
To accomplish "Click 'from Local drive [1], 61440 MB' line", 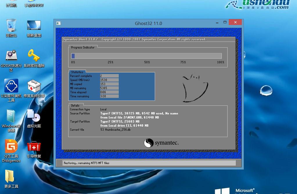I will tap(125, 126).
